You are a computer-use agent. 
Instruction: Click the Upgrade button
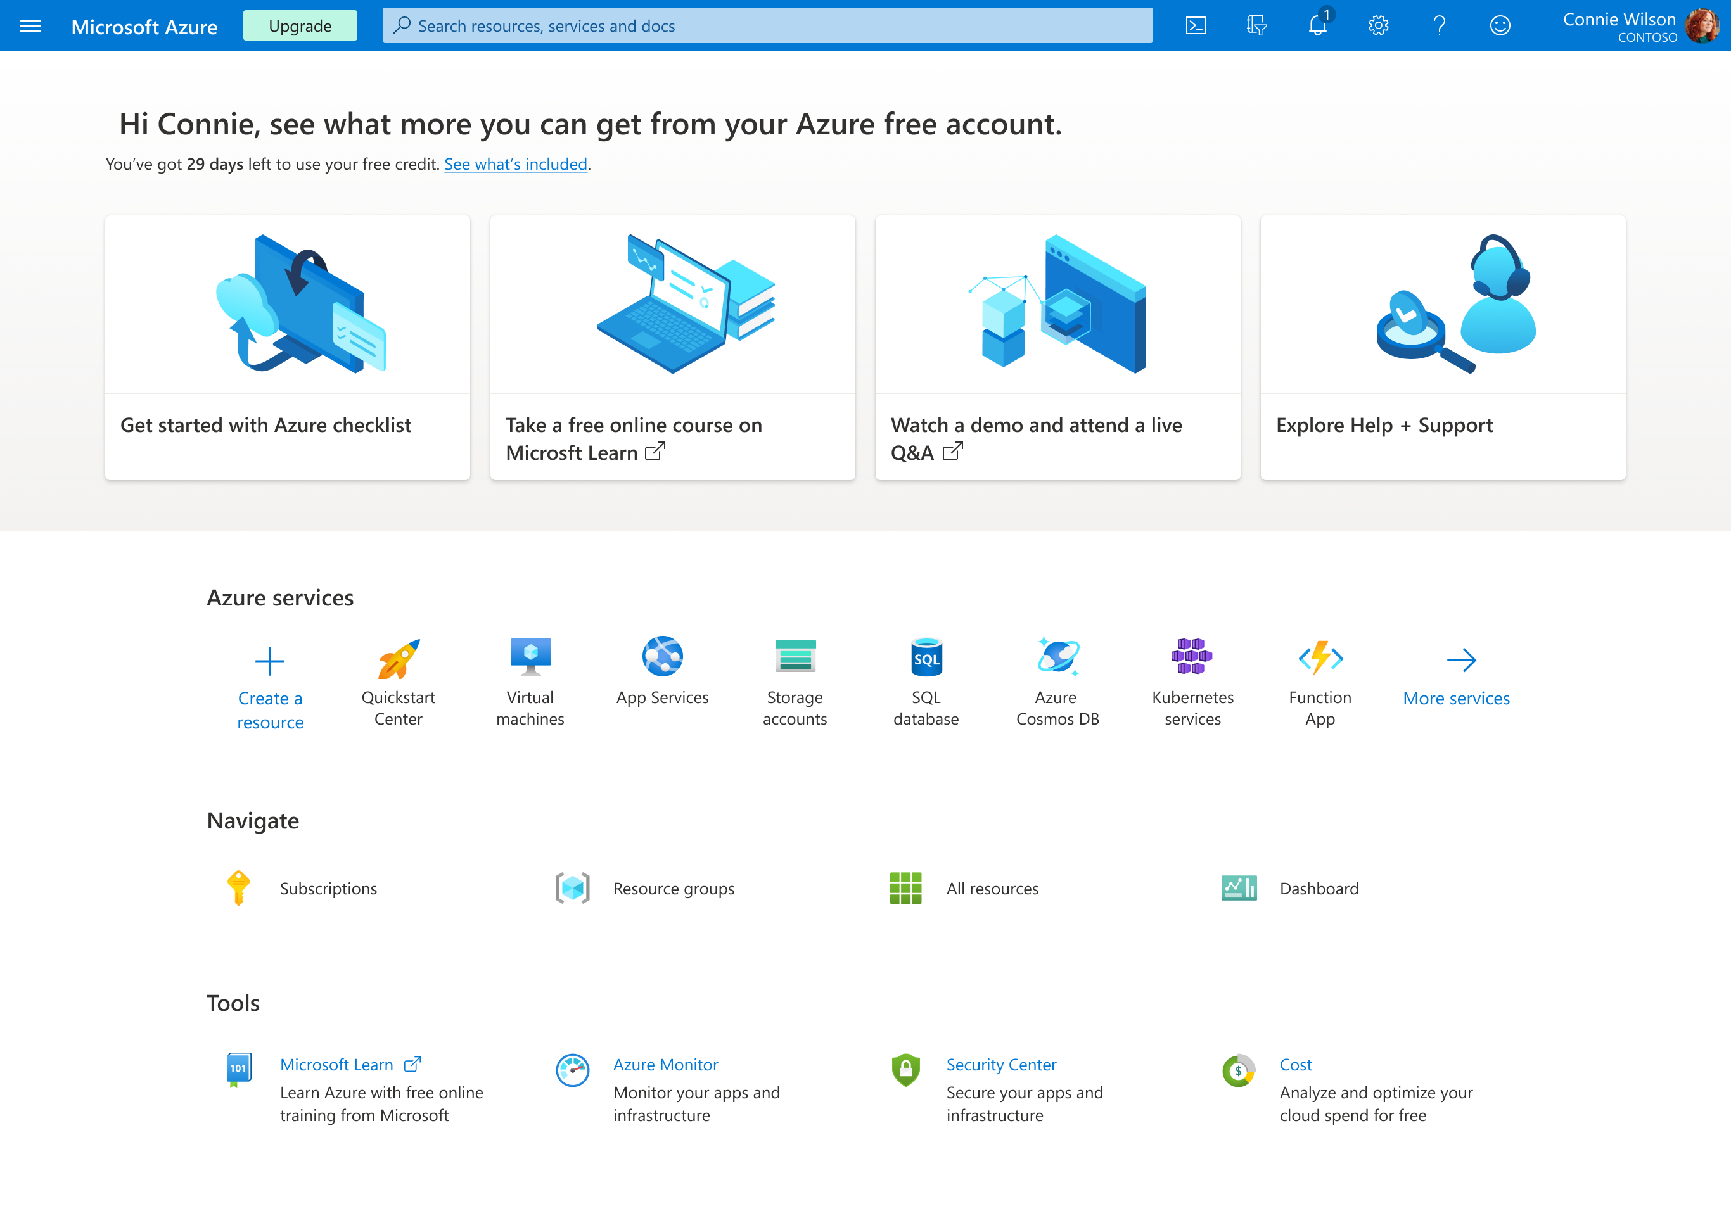(x=299, y=25)
